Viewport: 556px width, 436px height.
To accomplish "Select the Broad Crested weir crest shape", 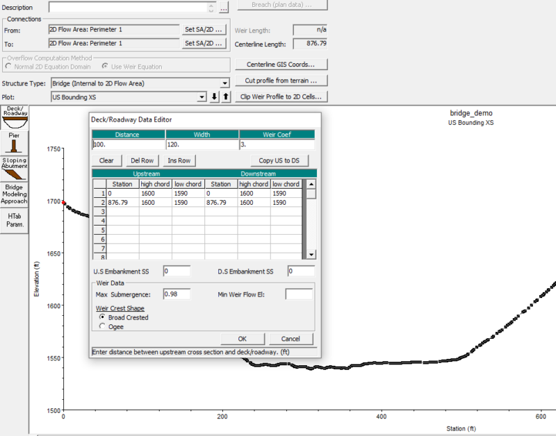I will click(x=103, y=317).
